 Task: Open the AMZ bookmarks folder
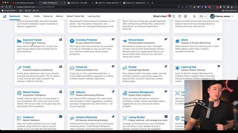[x=28, y=11]
